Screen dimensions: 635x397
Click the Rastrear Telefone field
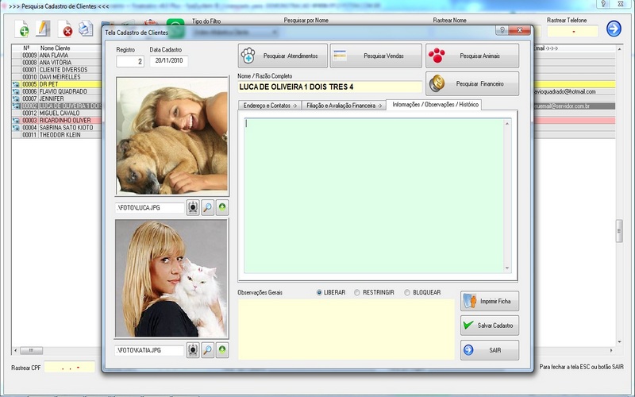click(572, 31)
